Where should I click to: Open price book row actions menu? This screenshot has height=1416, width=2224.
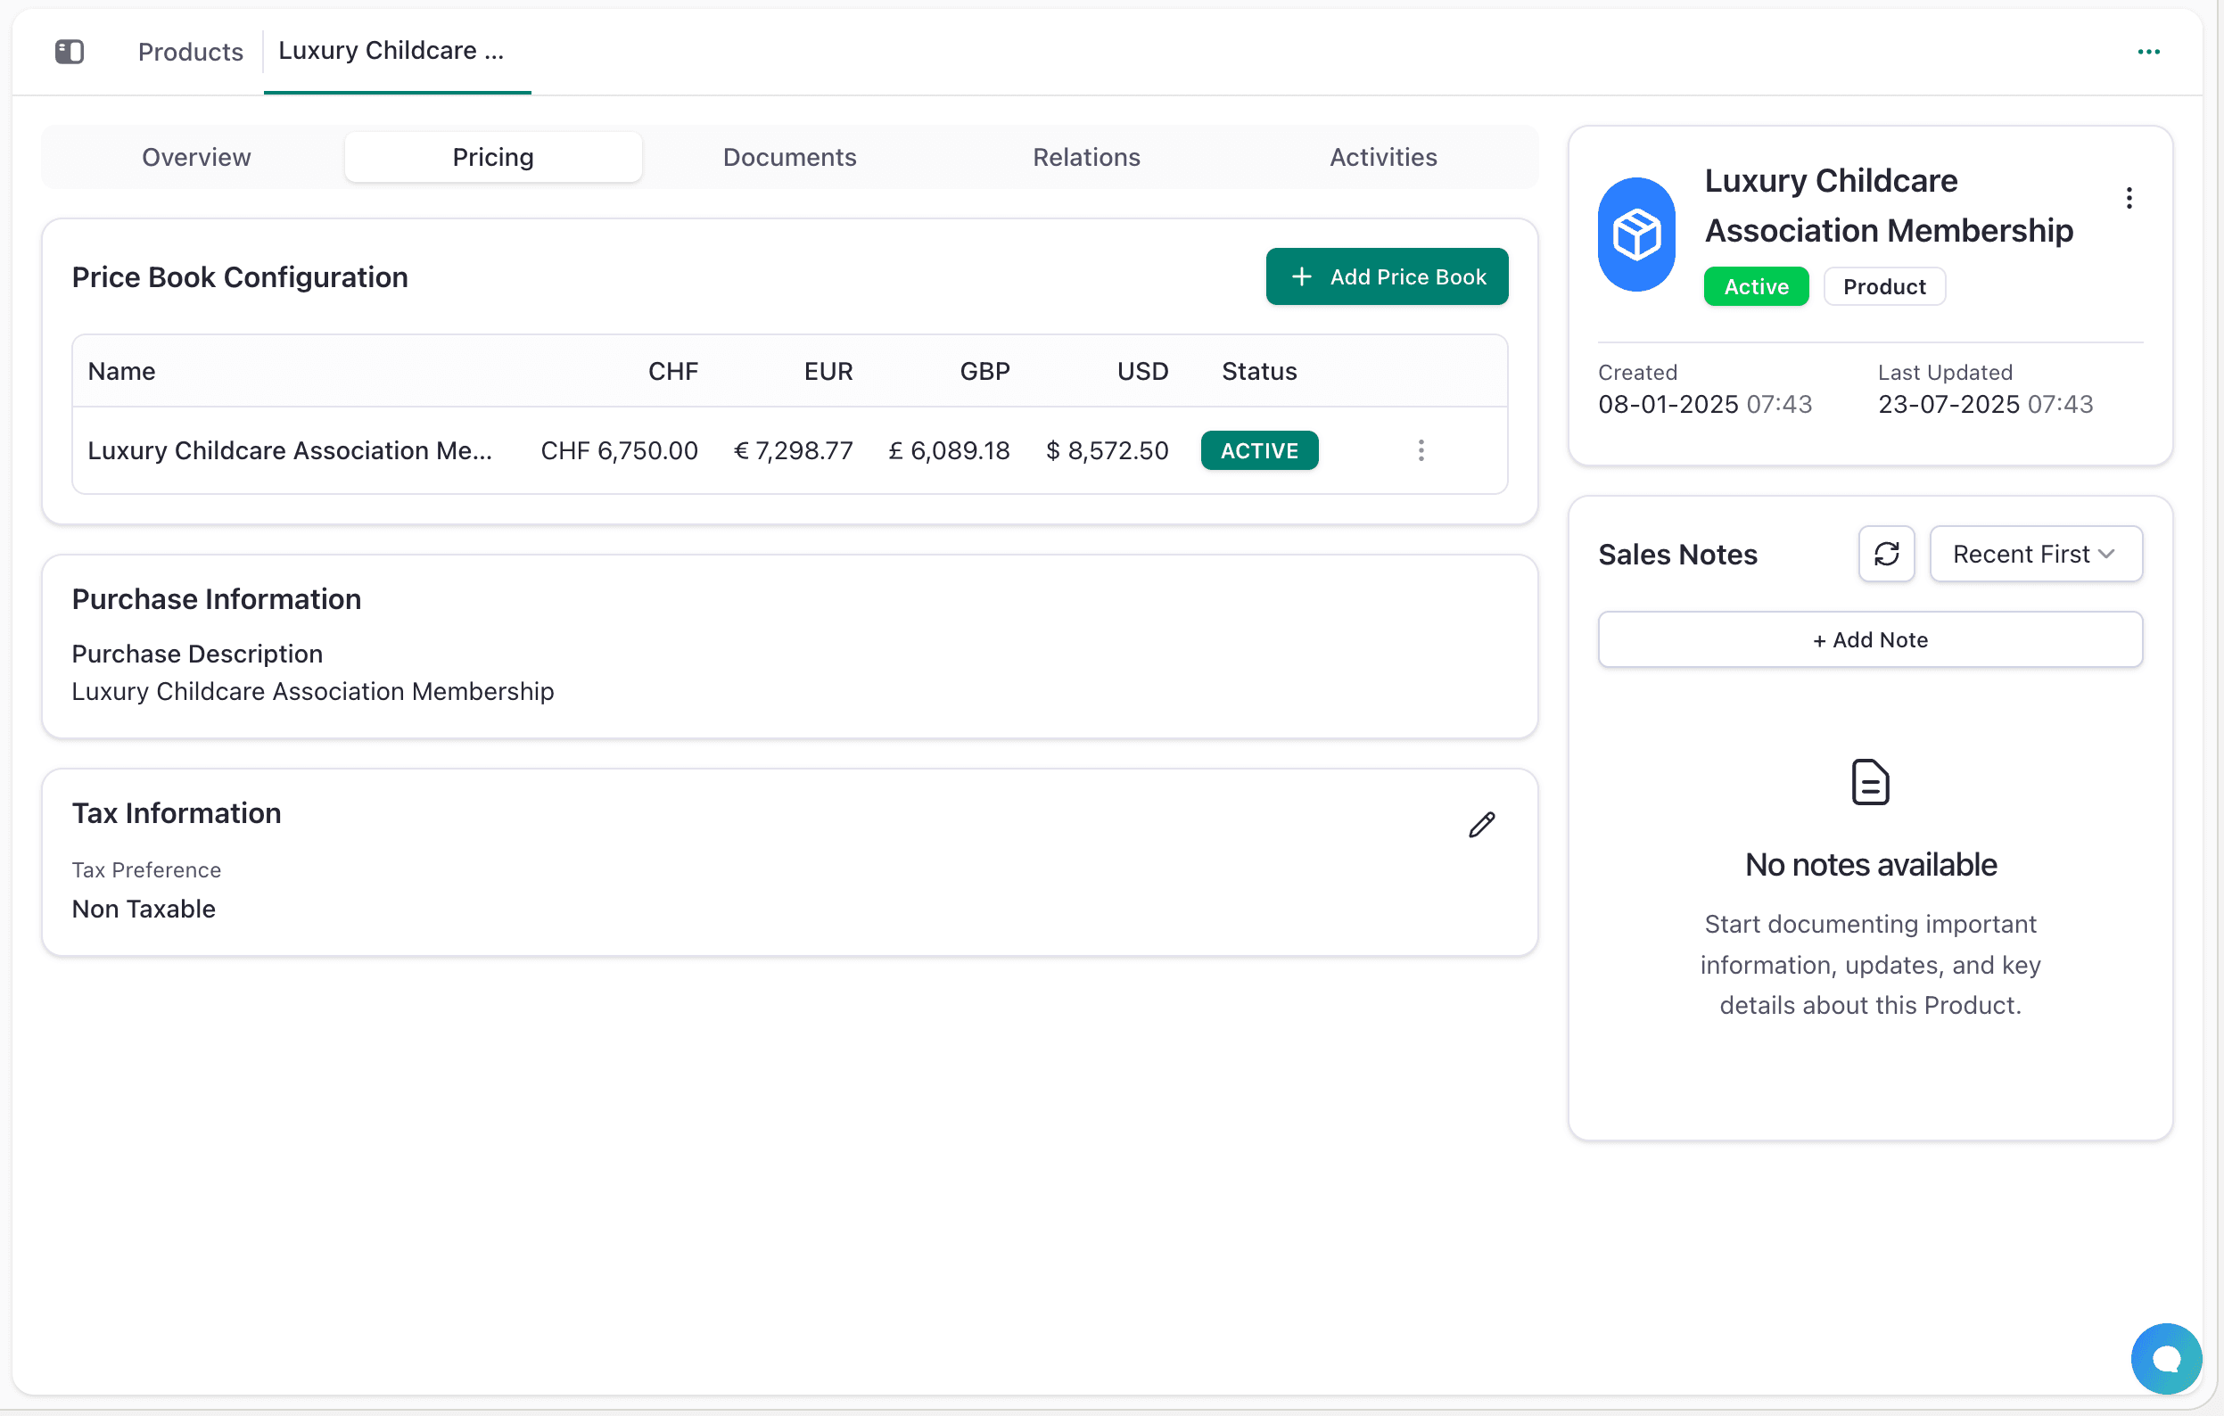(x=1421, y=451)
